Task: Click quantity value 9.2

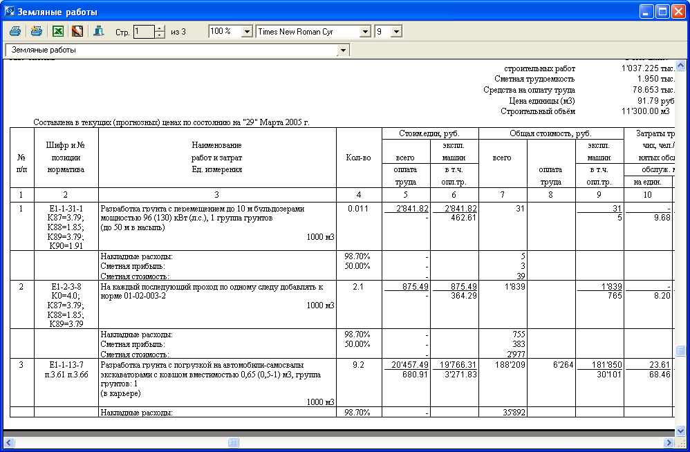Action: pos(358,365)
